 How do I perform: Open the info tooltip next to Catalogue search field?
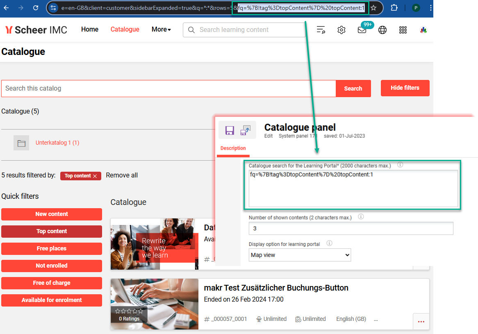pyautogui.click(x=400, y=165)
